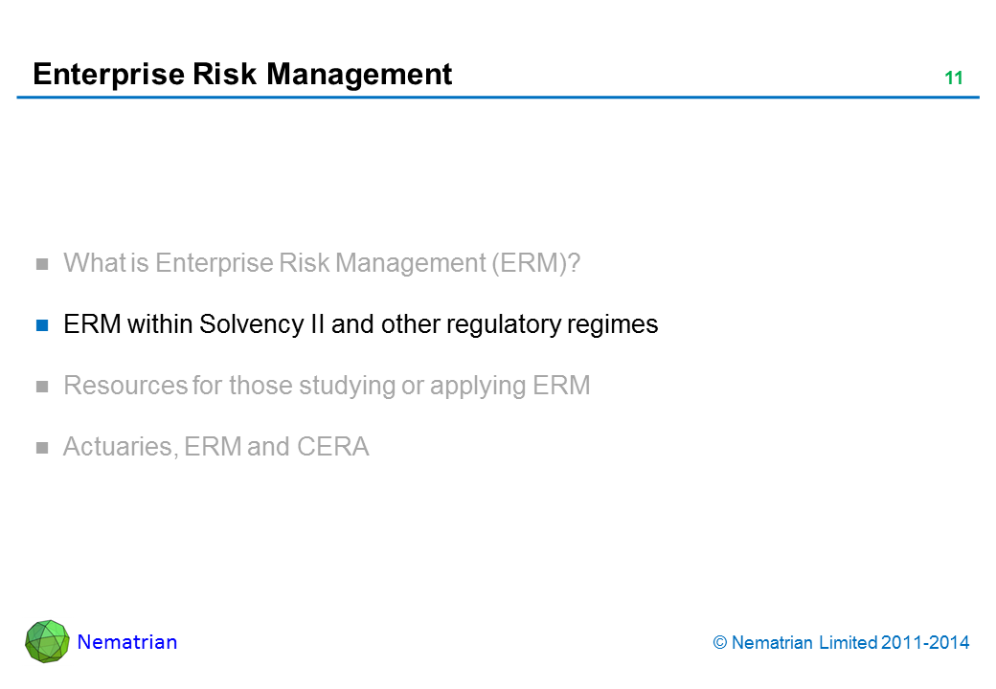The image size is (996, 689).
Task: Click the Nematrian brand name in the footer
Action: point(127,642)
